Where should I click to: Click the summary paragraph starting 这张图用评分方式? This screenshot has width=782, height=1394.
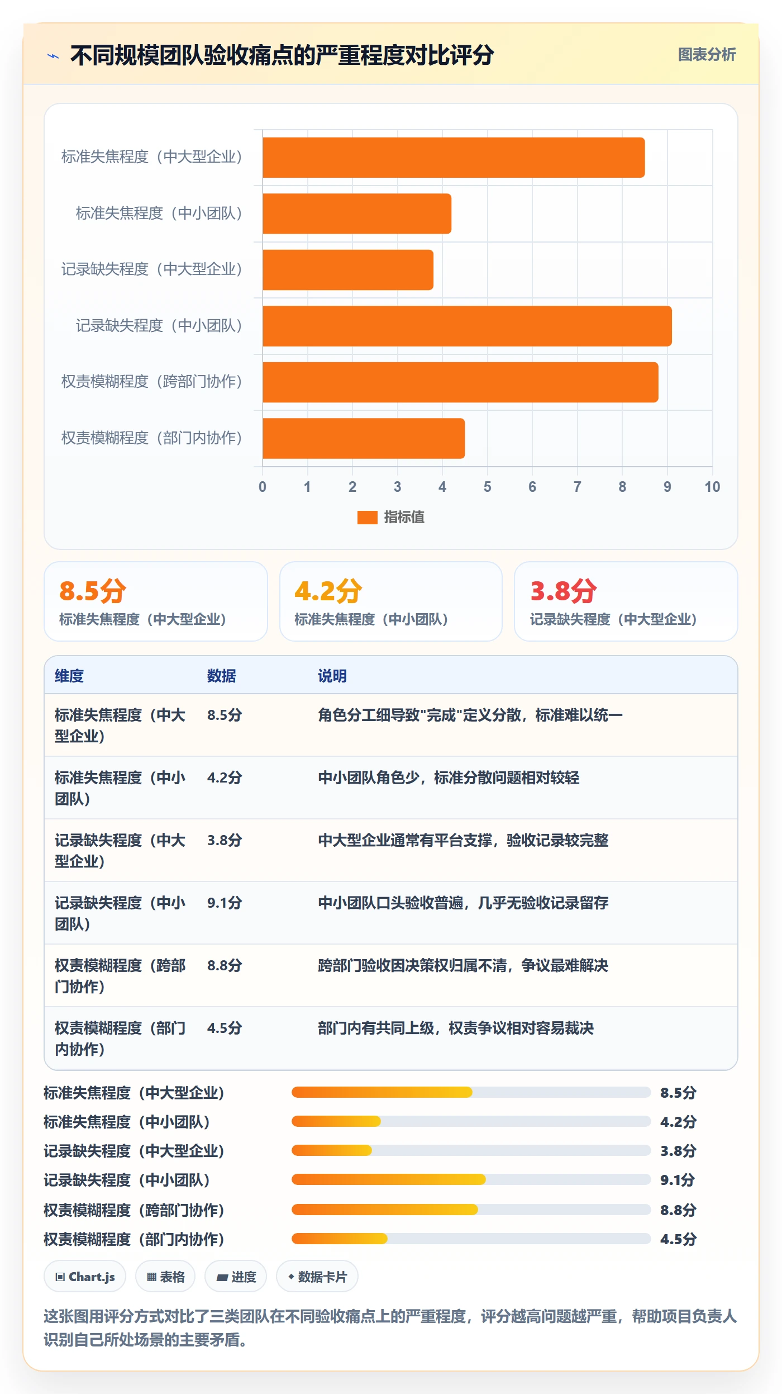390,1328
